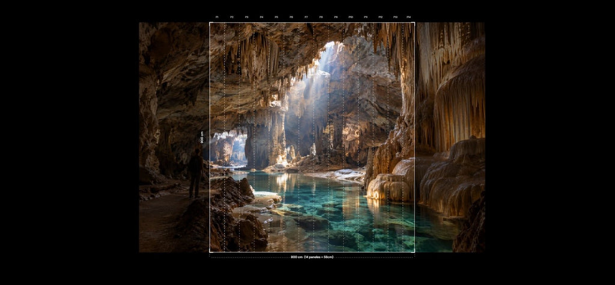Click the silhouetted person outside the crop
Viewport: 615px width, 285px height.
195,173
